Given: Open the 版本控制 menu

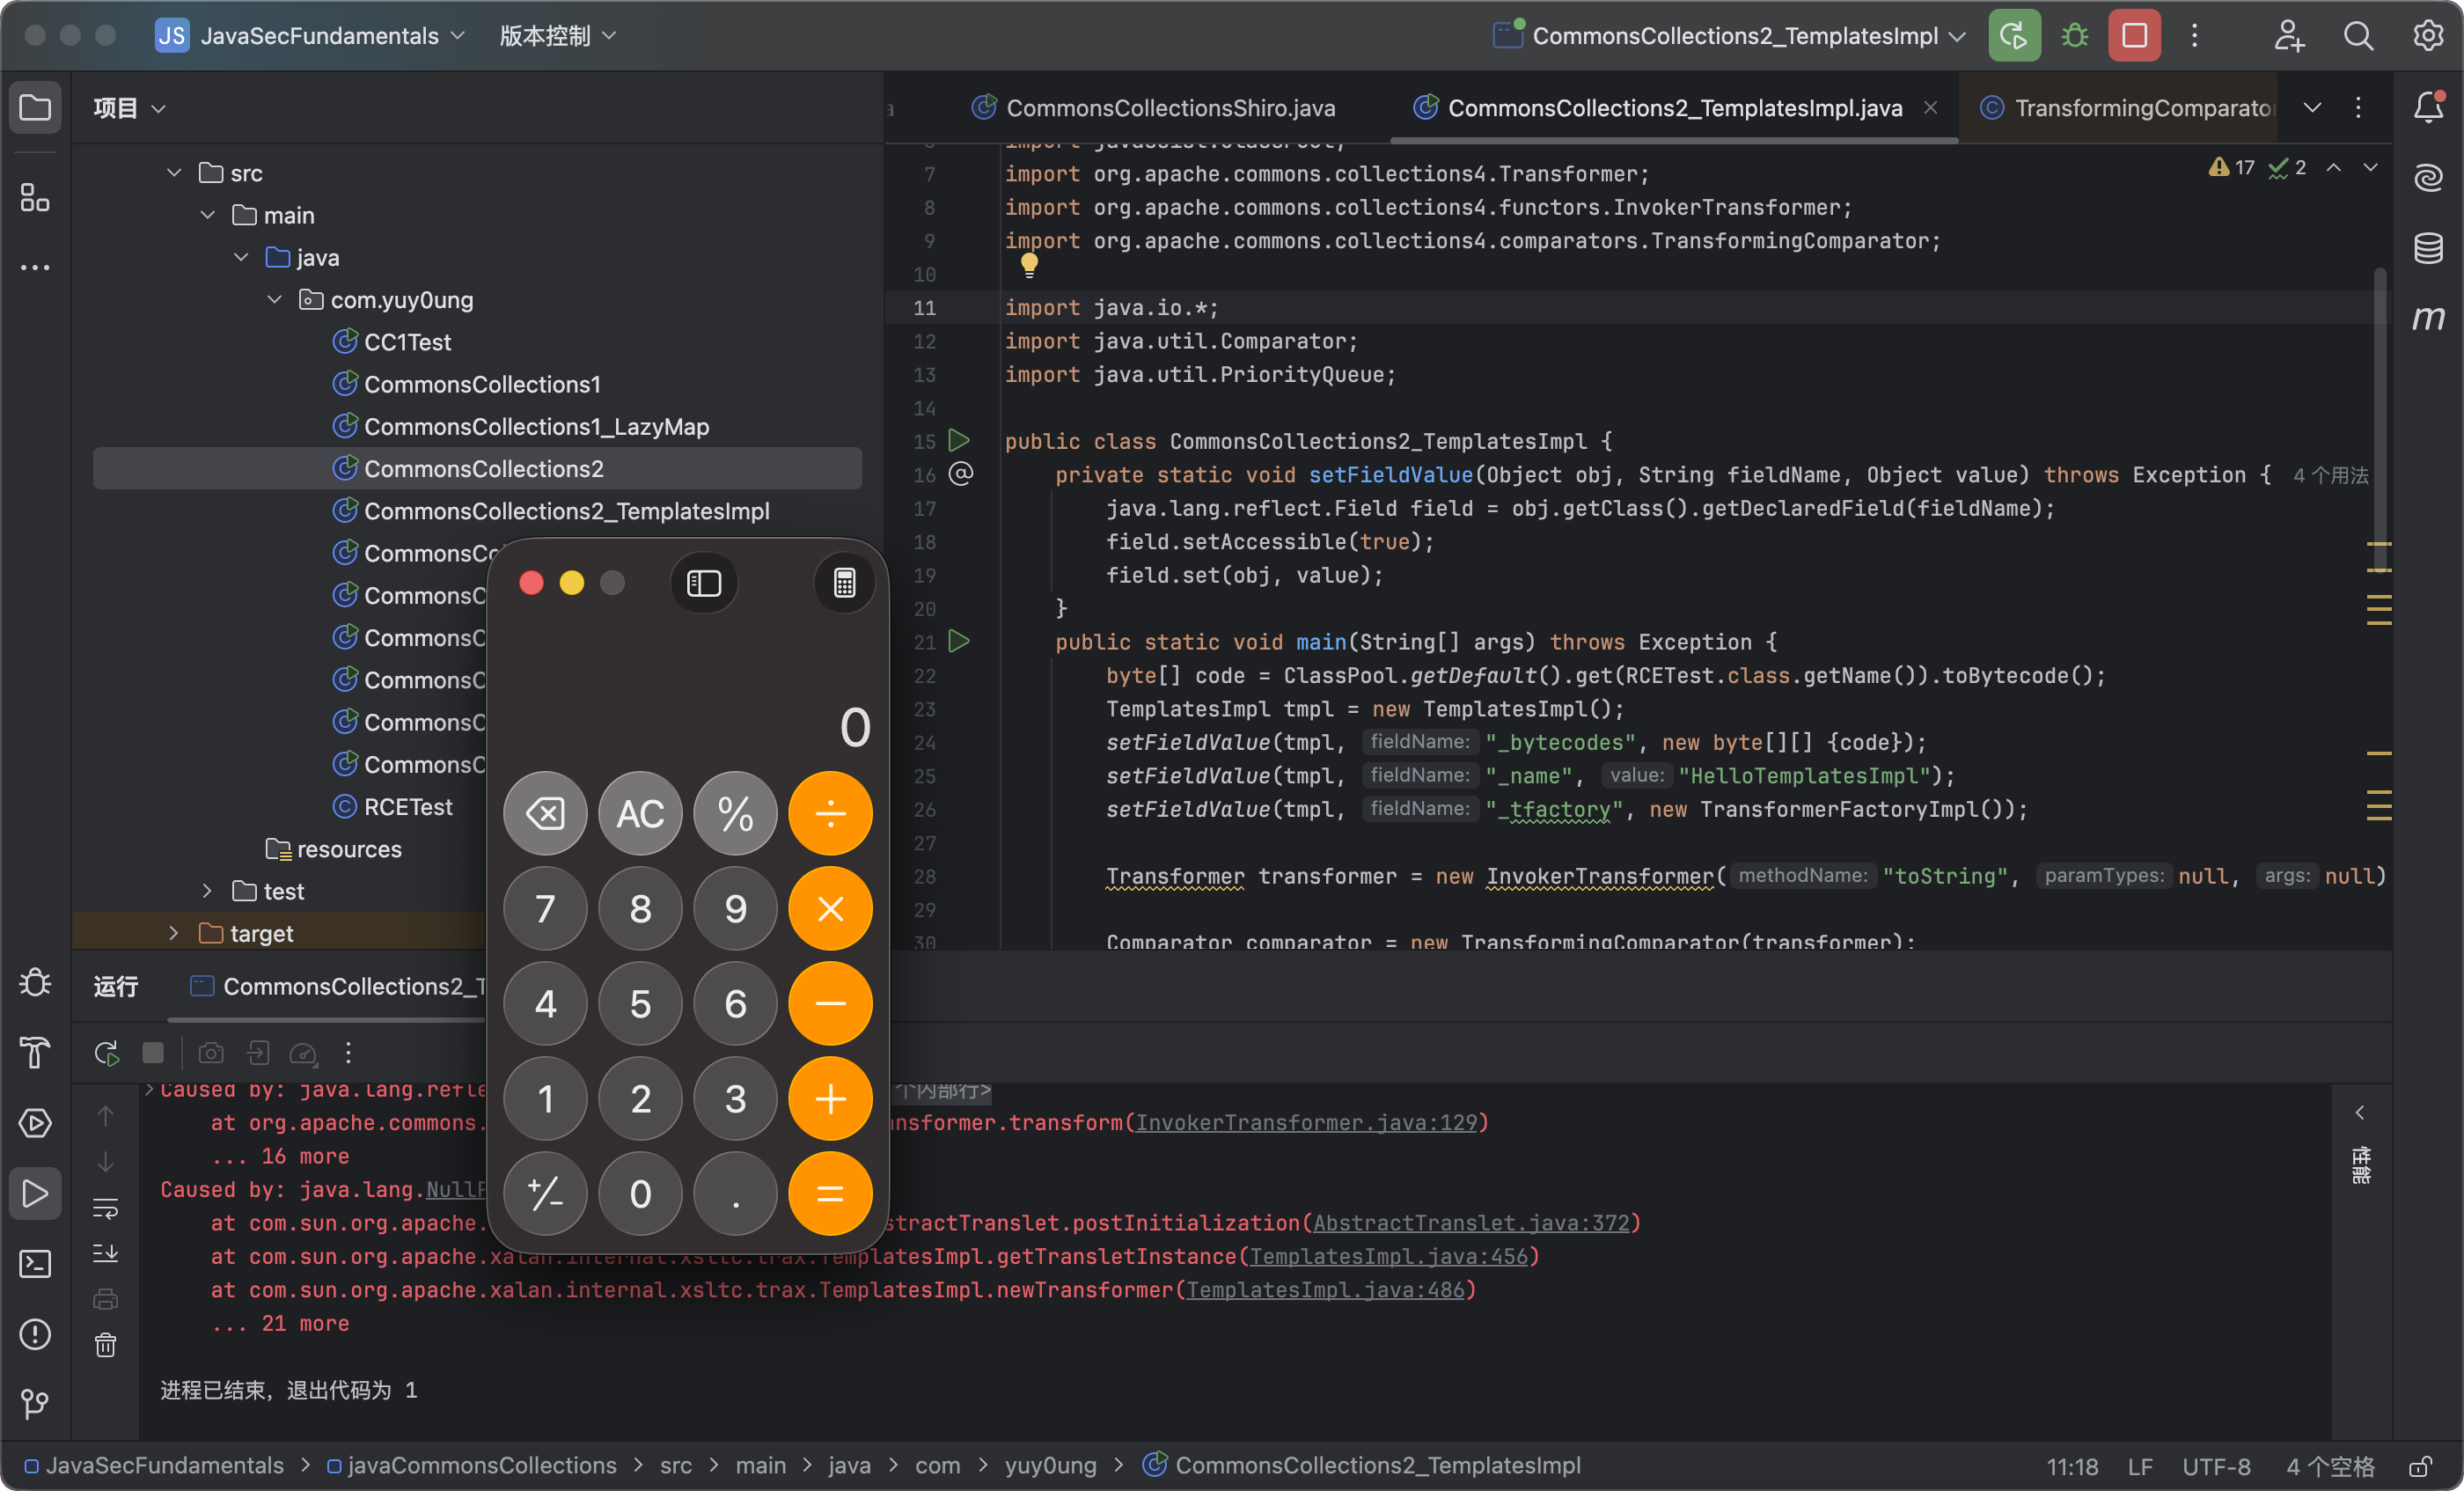Looking at the screenshot, I should [557, 36].
